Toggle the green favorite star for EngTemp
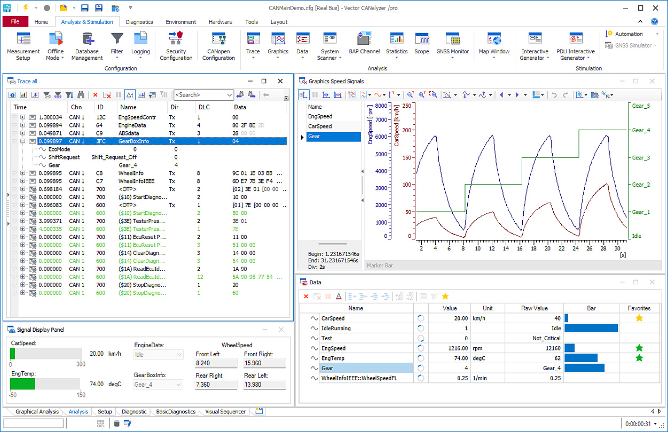The image size is (668, 432). click(639, 358)
